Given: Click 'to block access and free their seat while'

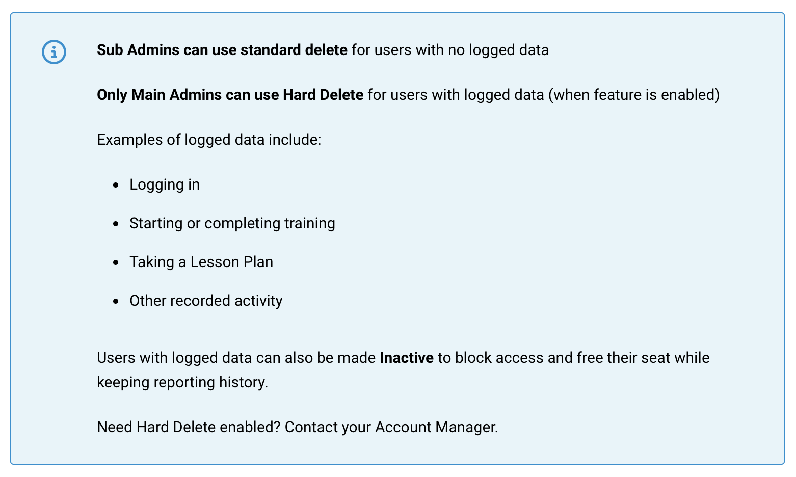Looking at the screenshot, I should click(574, 358).
